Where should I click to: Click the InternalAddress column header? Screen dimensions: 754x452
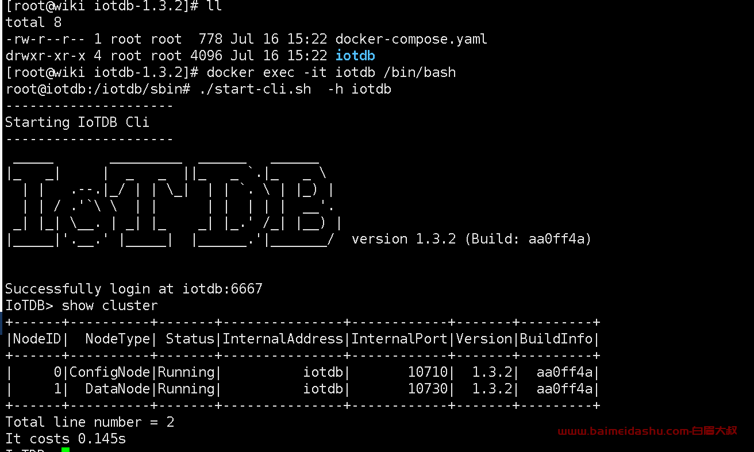(x=283, y=339)
